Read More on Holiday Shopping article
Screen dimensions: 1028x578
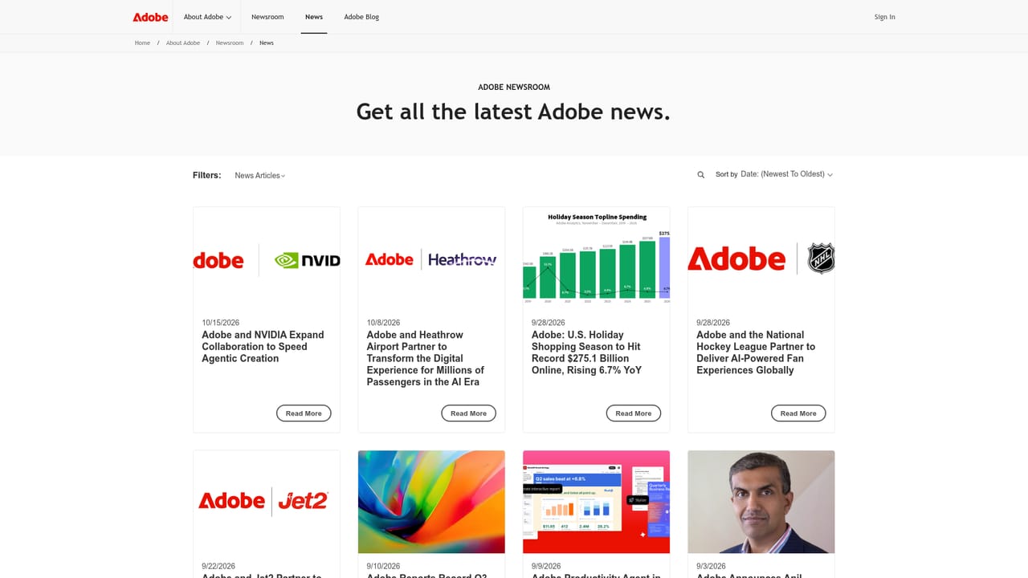pos(634,413)
